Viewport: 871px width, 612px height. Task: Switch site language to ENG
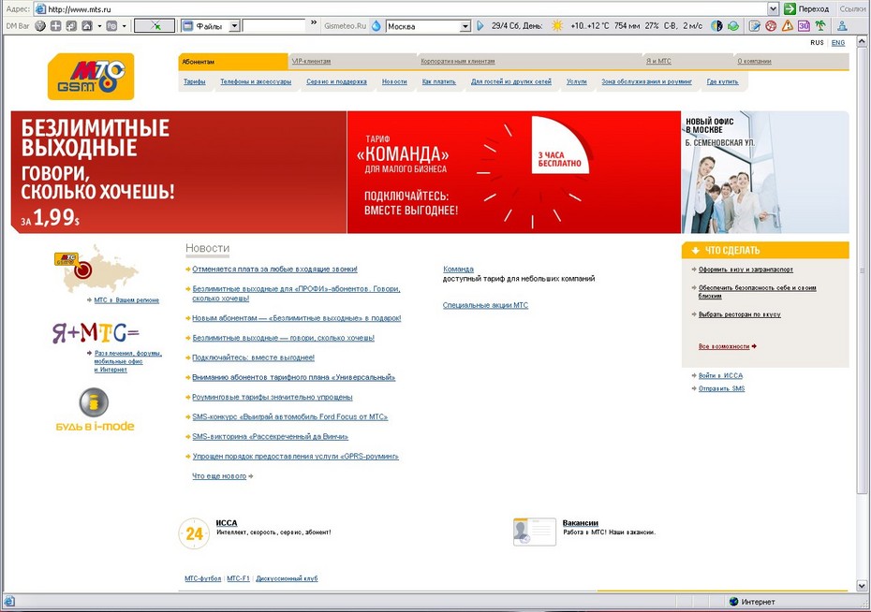[x=838, y=43]
